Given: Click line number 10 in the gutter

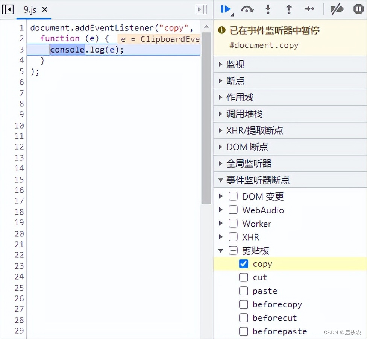Looking at the screenshot, I should click(x=19, y=126).
